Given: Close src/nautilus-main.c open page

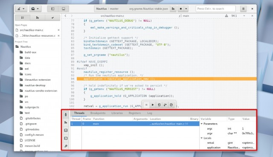Looking at the screenshot, I should point(59,30).
